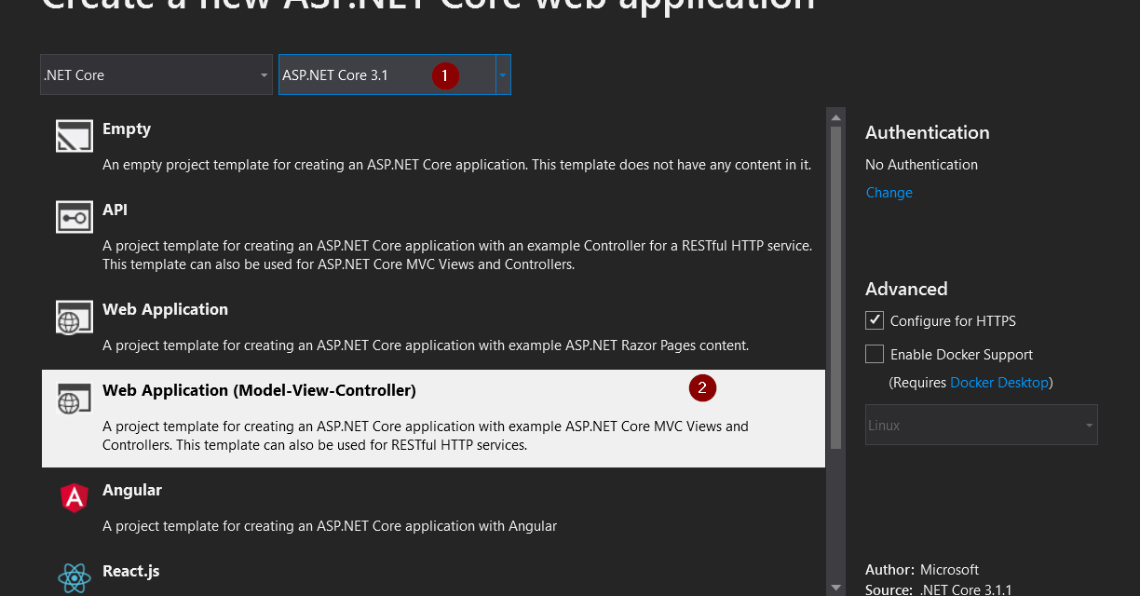The width and height of the screenshot is (1140, 596).
Task: Click the API template icon
Action: (x=75, y=217)
